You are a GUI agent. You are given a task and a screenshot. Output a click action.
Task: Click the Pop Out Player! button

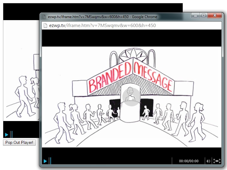(x=19, y=142)
